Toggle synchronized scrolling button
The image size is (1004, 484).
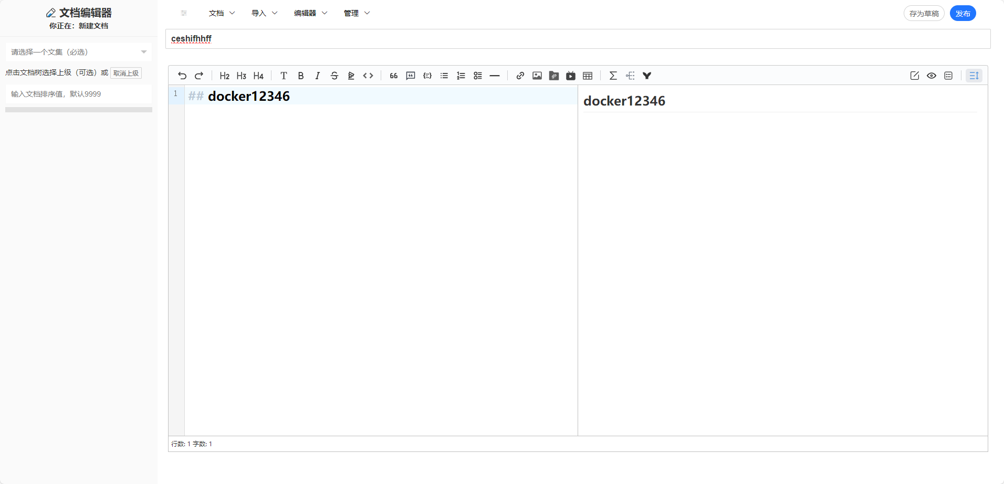point(974,76)
